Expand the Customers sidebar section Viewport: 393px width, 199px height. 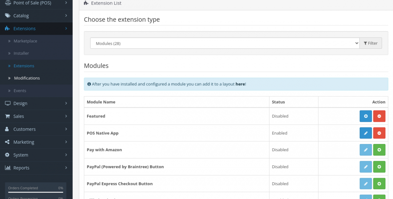click(36, 129)
